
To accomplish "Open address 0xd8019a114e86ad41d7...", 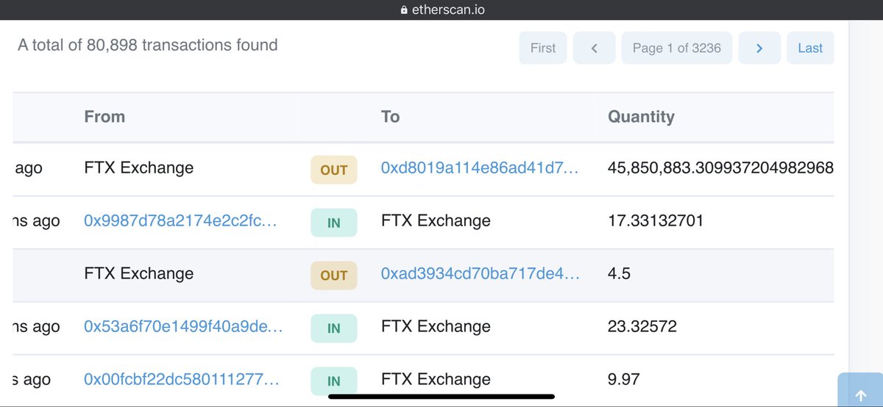I will [480, 168].
